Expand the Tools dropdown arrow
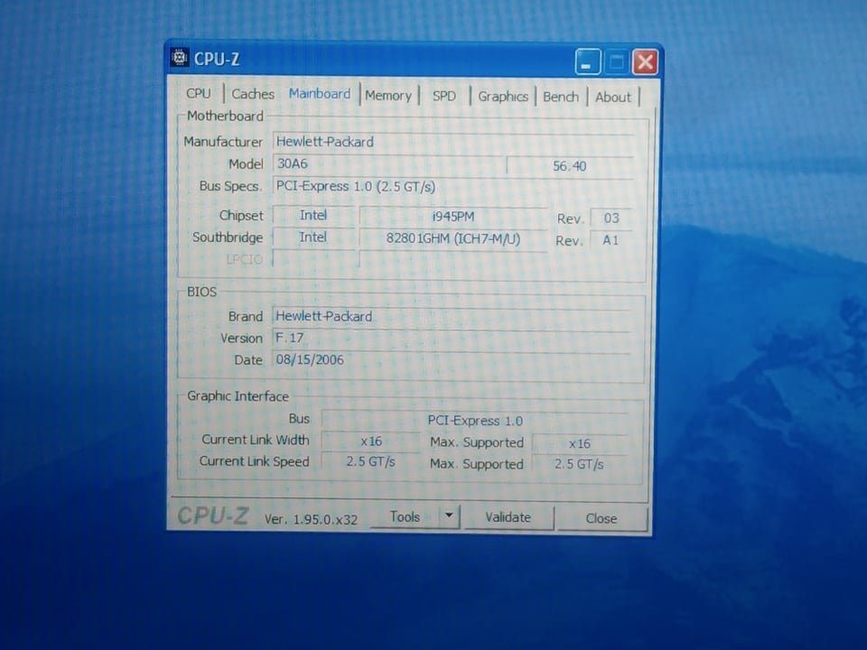 click(x=449, y=516)
